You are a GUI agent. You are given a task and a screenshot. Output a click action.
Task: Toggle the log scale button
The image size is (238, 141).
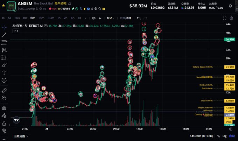tap(225, 136)
